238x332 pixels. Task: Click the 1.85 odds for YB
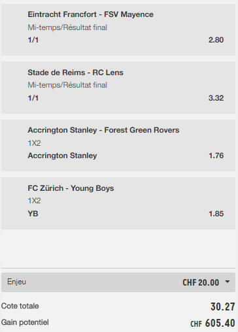pos(216,214)
